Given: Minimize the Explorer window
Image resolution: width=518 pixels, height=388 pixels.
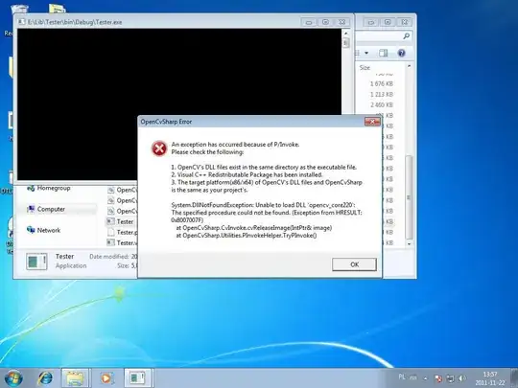Looking at the screenshot, I should 371,22.
